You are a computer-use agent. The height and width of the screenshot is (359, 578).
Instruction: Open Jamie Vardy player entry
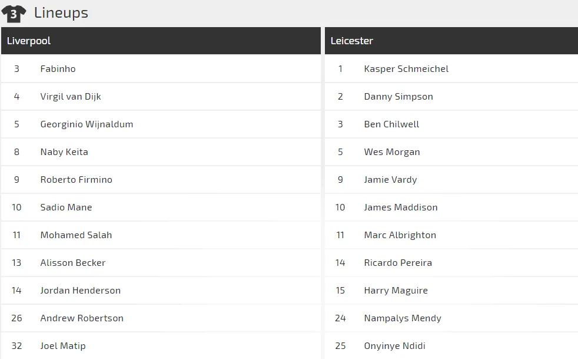click(390, 179)
